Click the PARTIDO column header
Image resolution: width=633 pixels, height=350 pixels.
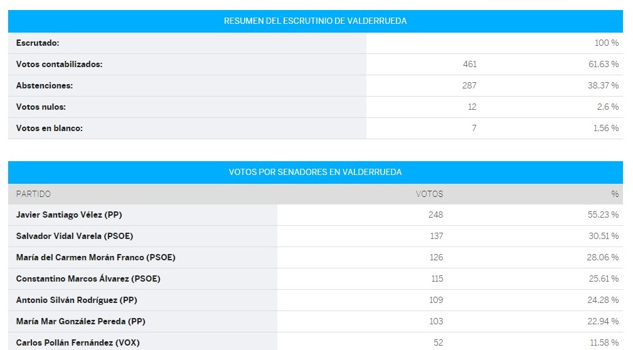(x=33, y=194)
